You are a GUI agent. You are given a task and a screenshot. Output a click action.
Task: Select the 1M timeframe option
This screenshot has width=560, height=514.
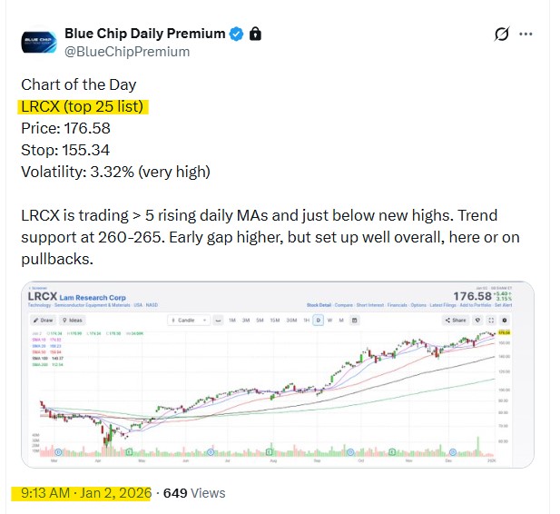coord(231,320)
